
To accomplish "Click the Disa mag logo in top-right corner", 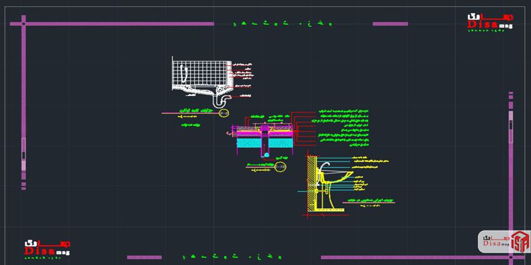I will [489, 22].
